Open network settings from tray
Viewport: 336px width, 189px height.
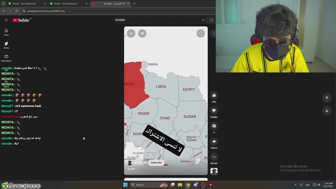(314, 185)
